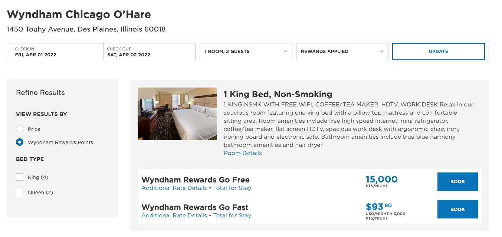Check the Queen bed type box
Image resolution: width=502 pixels, height=237 pixels.
[20, 192]
